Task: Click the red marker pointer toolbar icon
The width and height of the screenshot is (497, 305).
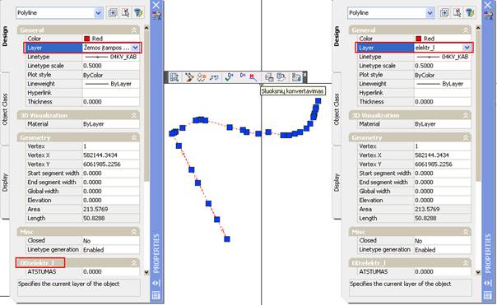Action: 253,77
